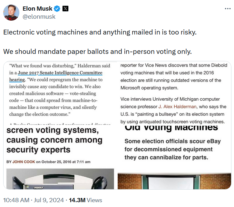Click the Diebold voting machine photo
The width and height of the screenshot is (234, 207).
click(x=59, y=179)
